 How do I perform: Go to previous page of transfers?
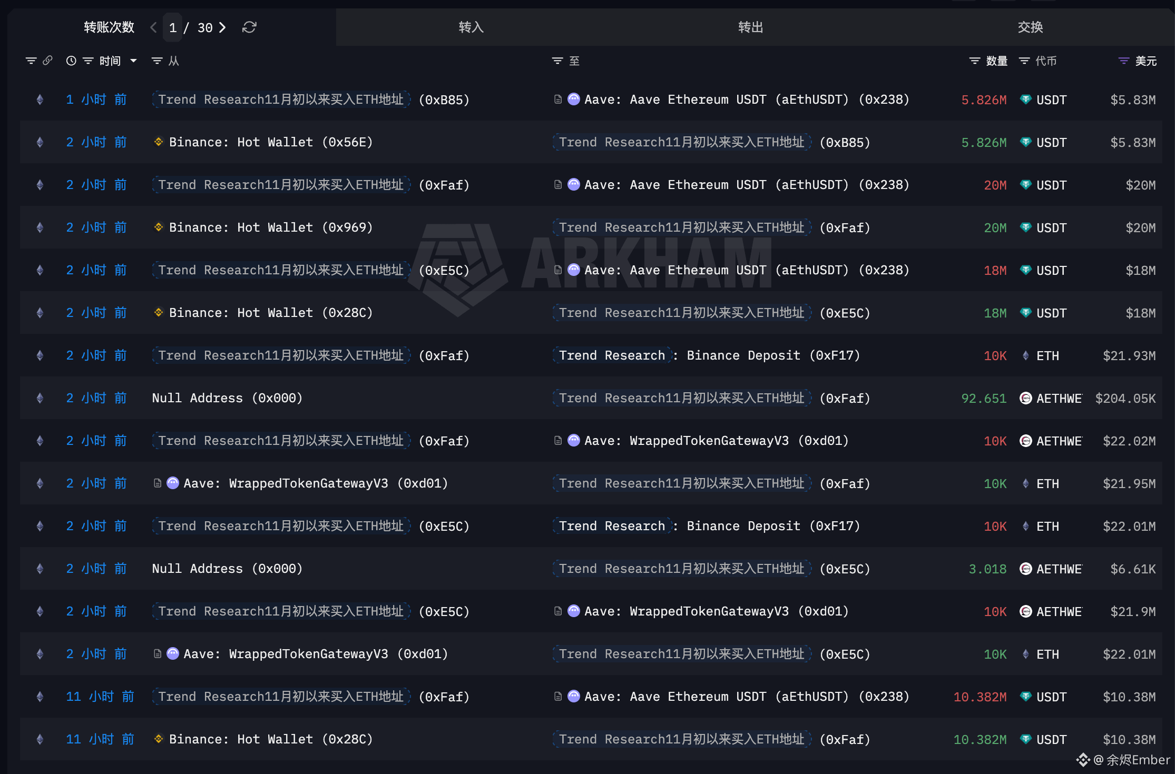tap(153, 27)
